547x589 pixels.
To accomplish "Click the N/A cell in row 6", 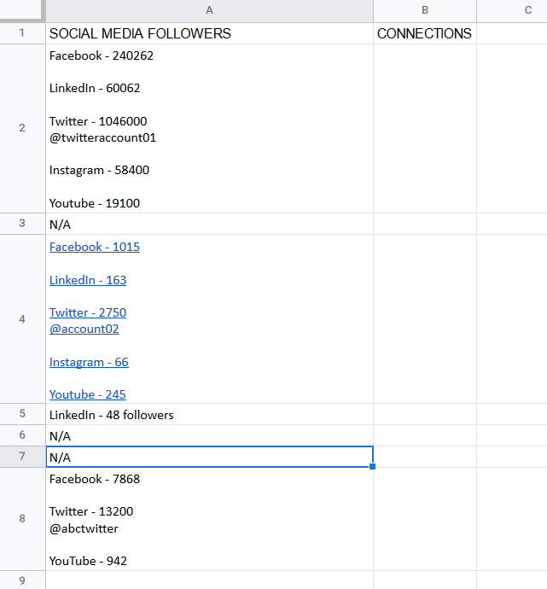I will (x=209, y=435).
